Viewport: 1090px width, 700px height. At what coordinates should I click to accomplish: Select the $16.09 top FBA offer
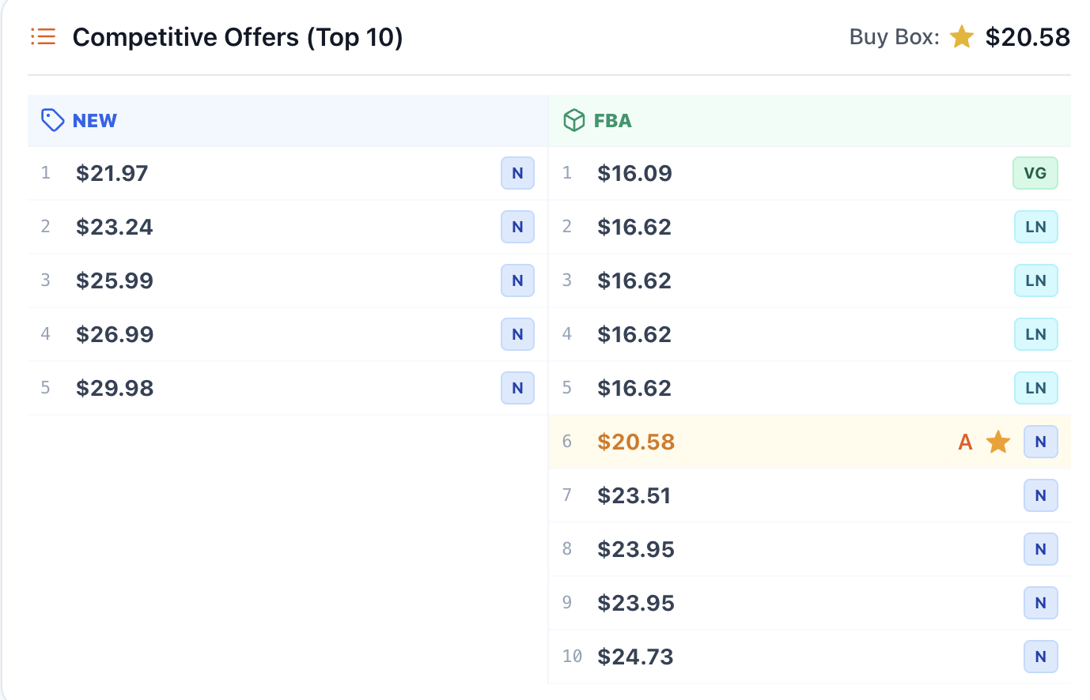(x=635, y=173)
